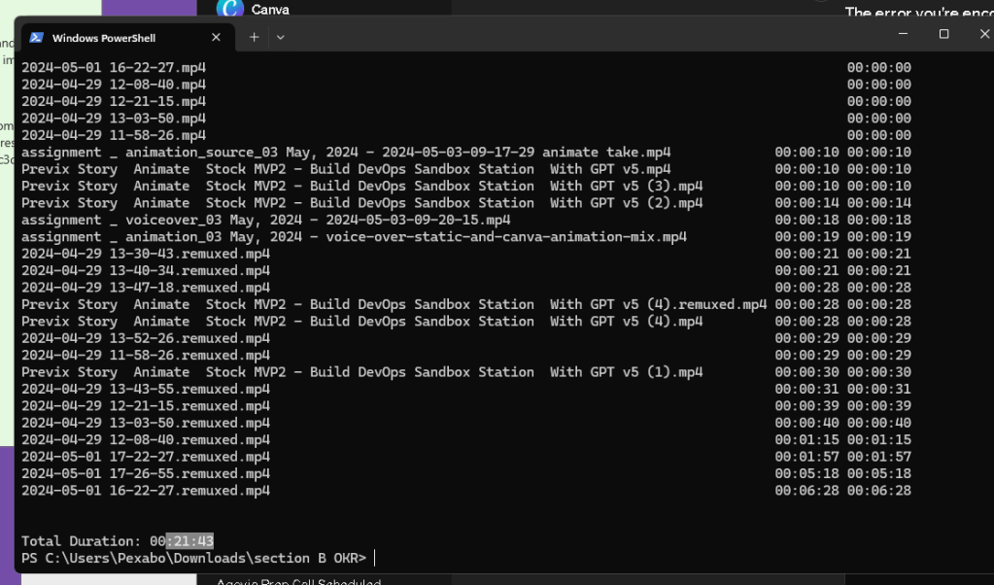Click file 2024-04-29 11-58-26.remuxed.mp4
The height and width of the screenshot is (585, 994).
146,356
